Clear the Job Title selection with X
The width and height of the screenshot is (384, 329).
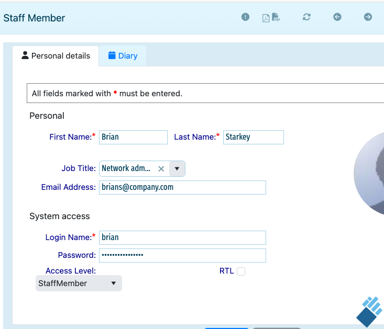tap(161, 168)
